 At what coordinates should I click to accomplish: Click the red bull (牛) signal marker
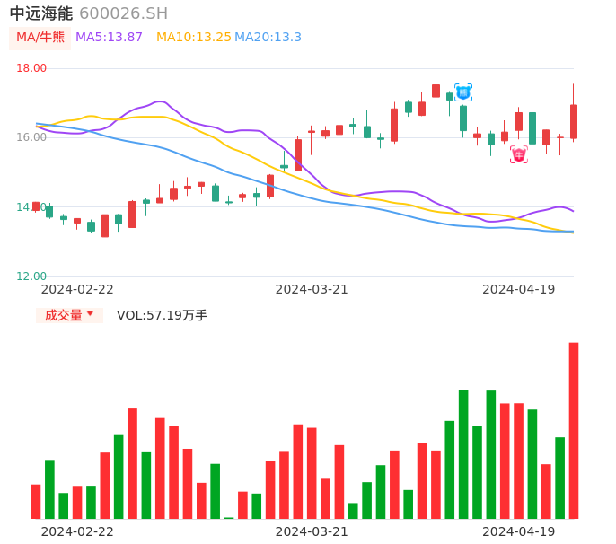pos(519,154)
